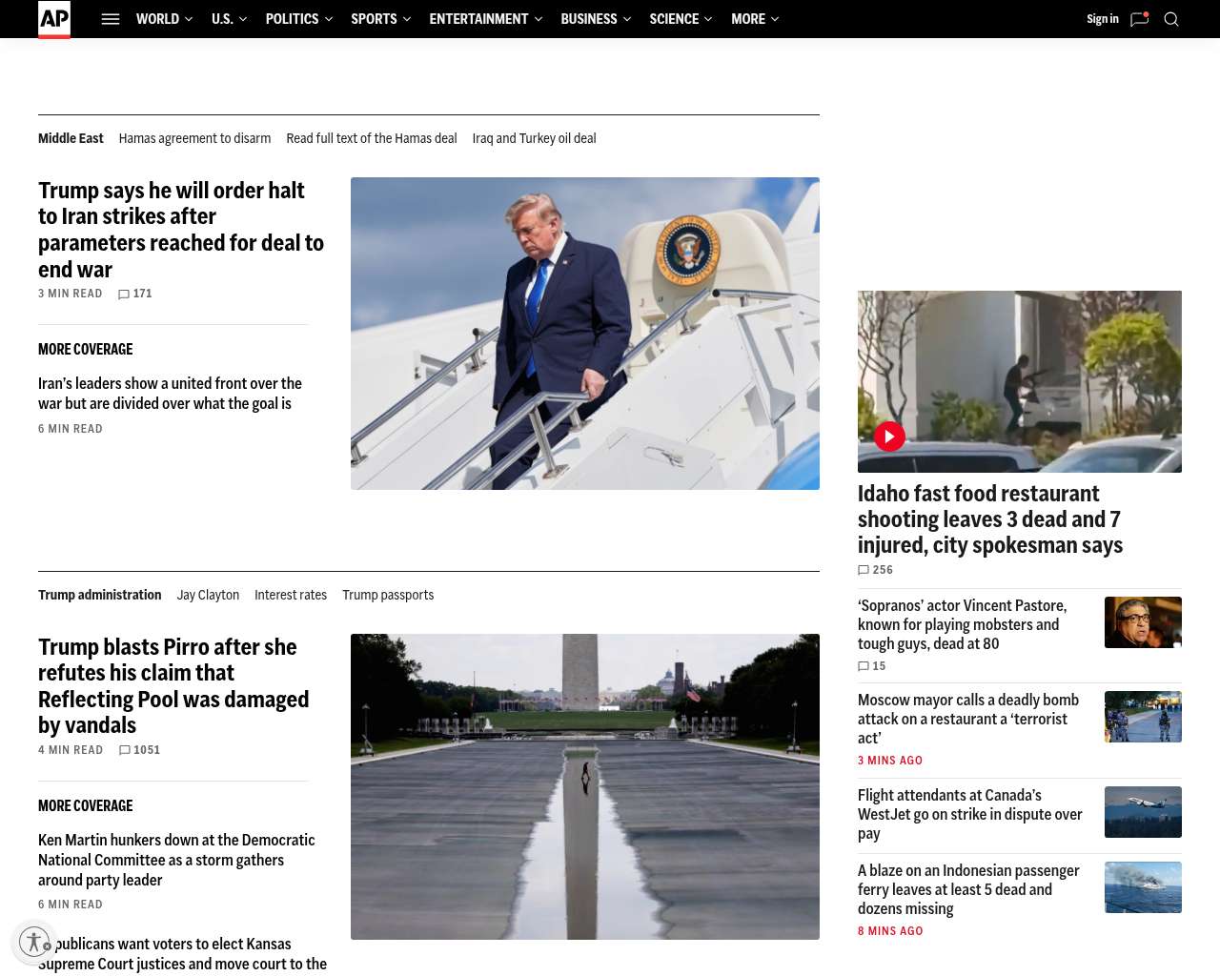Image resolution: width=1220 pixels, height=976 pixels.
Task: Open Idaho fast food restaurant shooting headline
Action: point(990,519)
